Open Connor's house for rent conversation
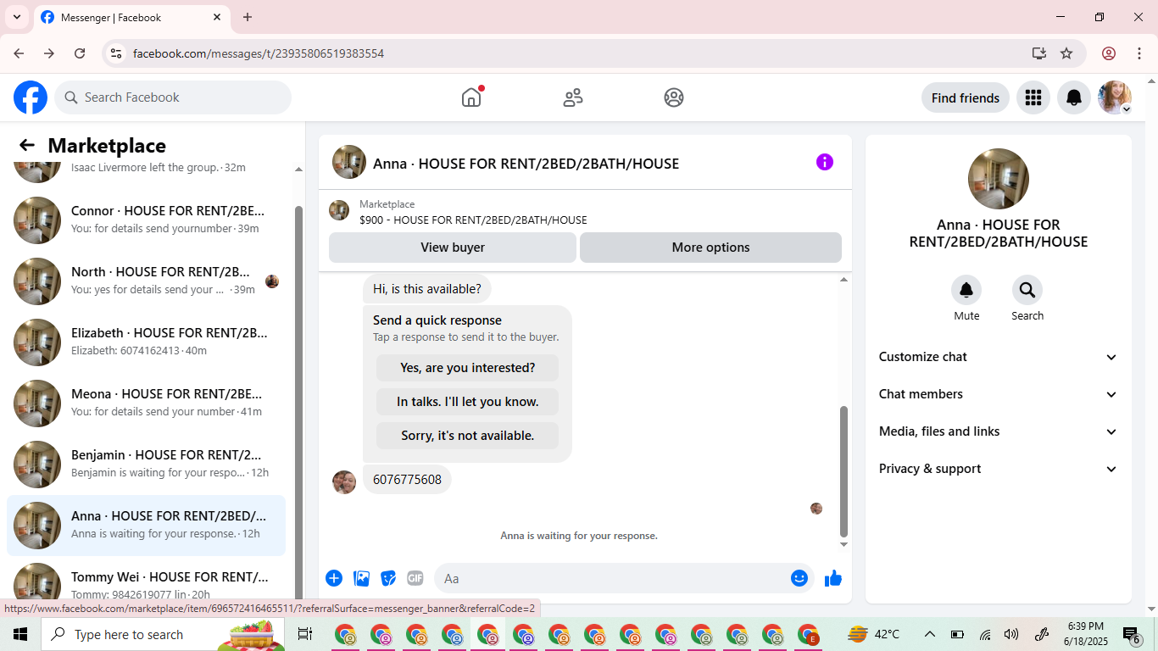 146,220
